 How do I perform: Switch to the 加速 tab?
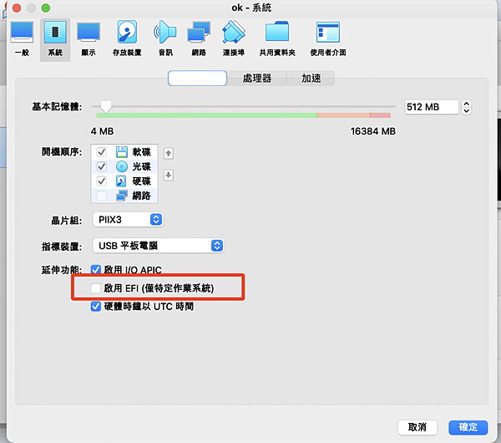311,79
